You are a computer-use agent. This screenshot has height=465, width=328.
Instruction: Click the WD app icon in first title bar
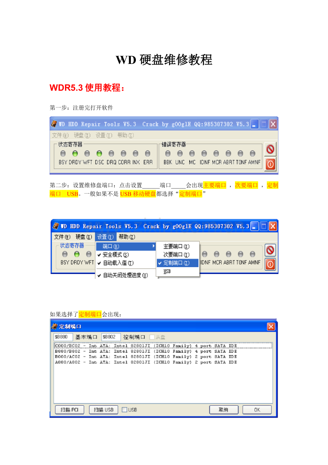click(54, 124)
